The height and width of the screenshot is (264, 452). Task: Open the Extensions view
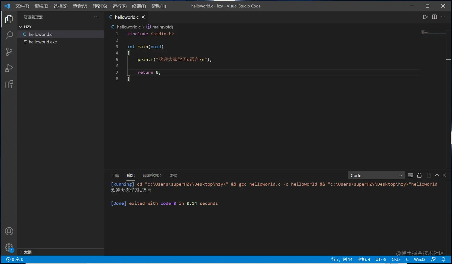[9, 84]
